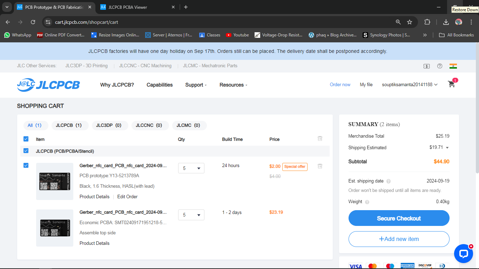Open JLCCNC - CNC Machining service link
Screen dimensions: 479x269
pos(145,66)
